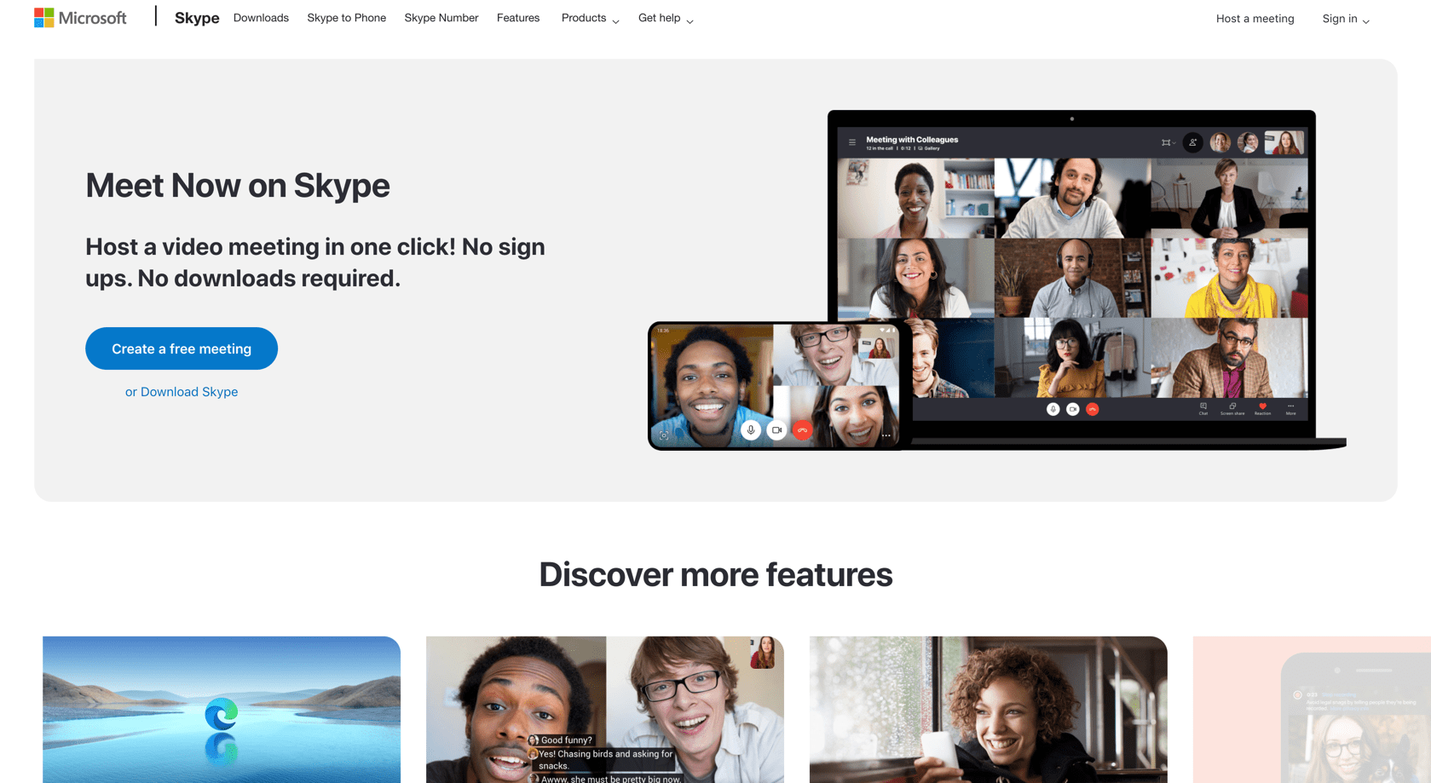The height and width of the screenshot is (783, 1431).
Task: Open the Skype Number page
Action: [x=441, y=18]
